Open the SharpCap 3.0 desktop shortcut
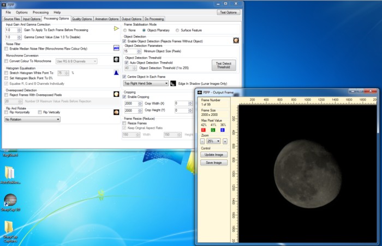Screen dimensions: 382x246 [11, 200]
